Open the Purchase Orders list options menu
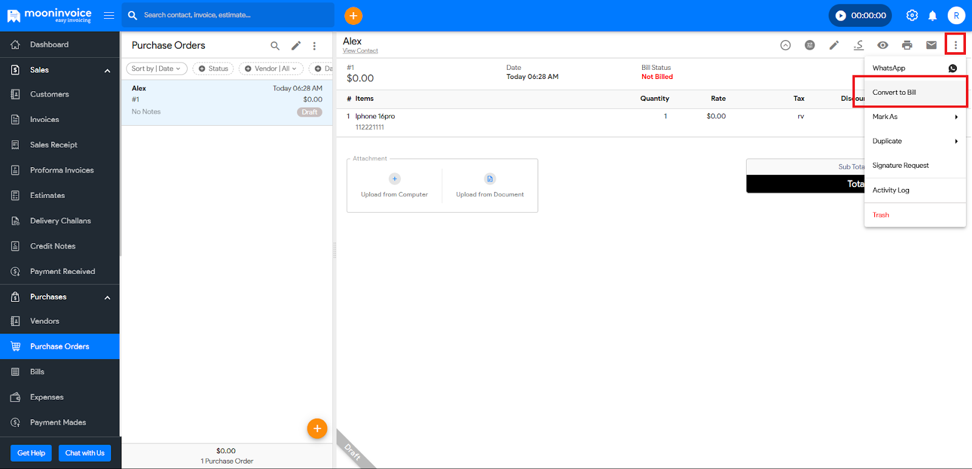Screen dimensions: 972x469 (314, 46)
